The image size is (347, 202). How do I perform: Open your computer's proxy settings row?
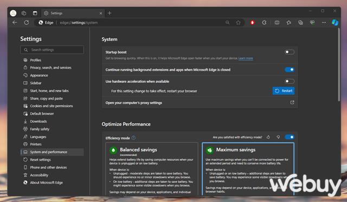[200, 103]
